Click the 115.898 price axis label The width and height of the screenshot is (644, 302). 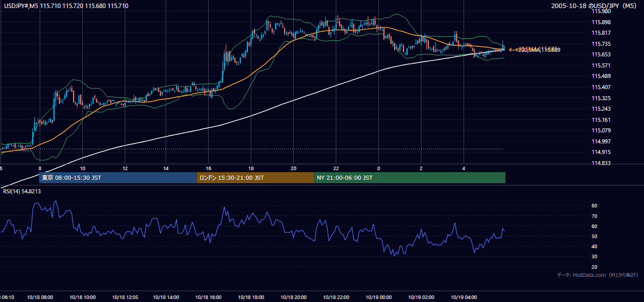click(602, 22)
